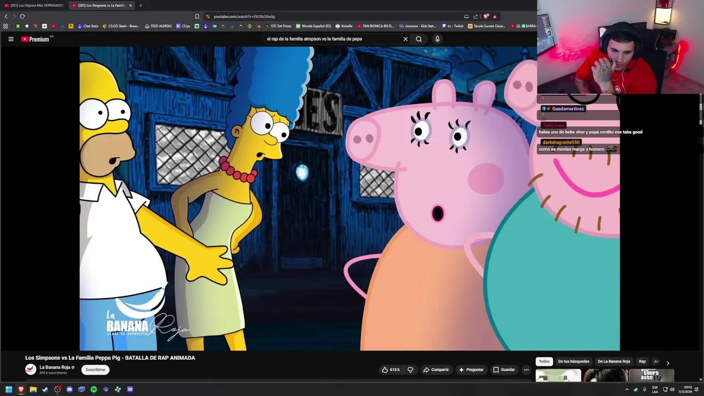Open the Boludle bookmark
The image size is (704, 396).
click(344, 26)
